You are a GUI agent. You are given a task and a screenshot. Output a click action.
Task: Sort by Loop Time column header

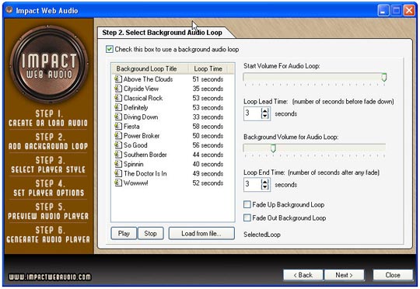(208, 69)
